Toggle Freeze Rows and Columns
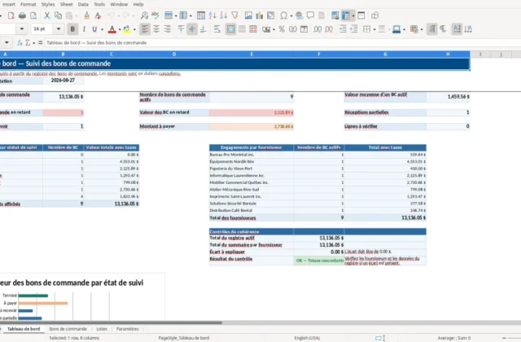 tap(345, 15)
